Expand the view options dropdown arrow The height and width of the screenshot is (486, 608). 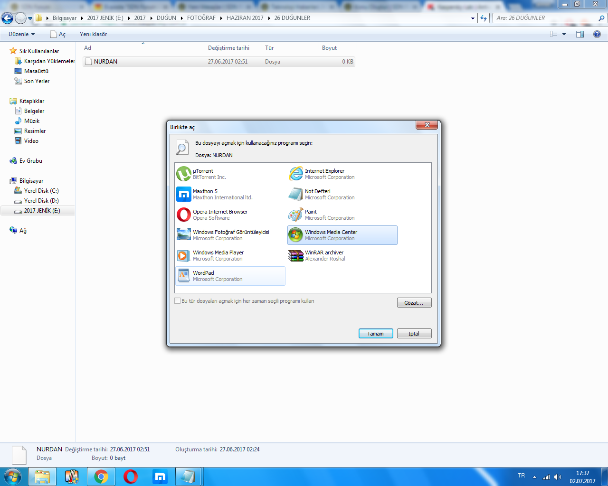[564, 34]
